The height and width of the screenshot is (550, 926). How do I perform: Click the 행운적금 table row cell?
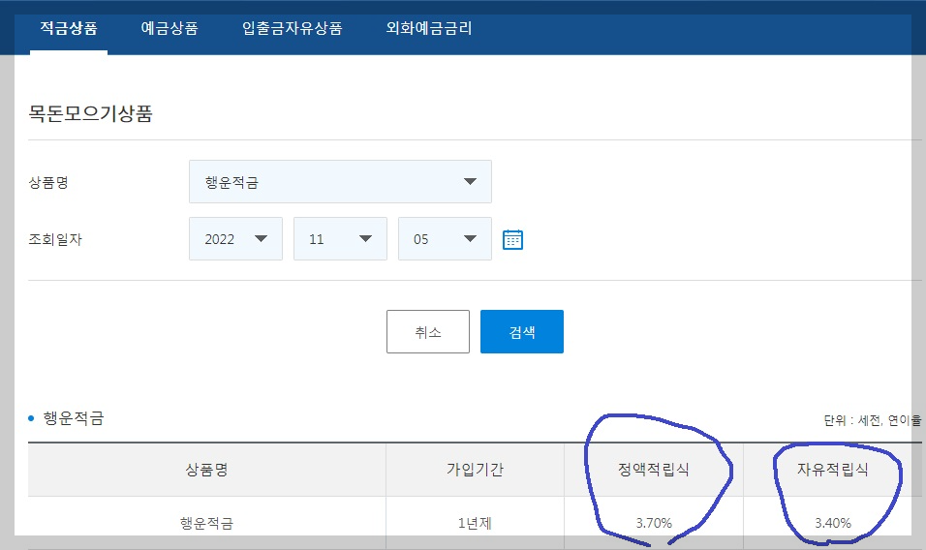click(206, 523)
